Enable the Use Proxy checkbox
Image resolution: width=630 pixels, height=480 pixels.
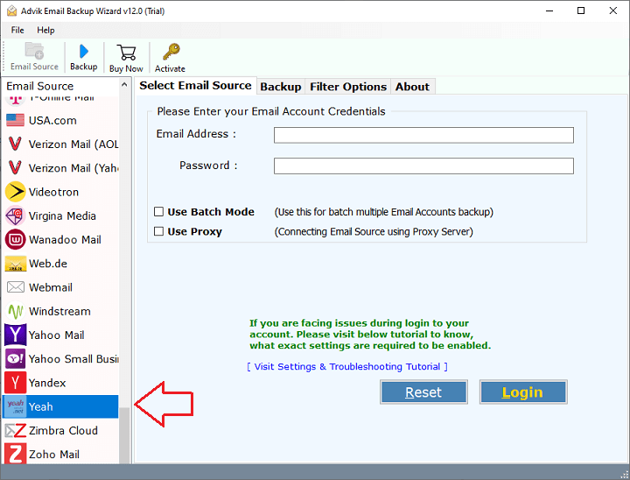click(x=158, y=231)
